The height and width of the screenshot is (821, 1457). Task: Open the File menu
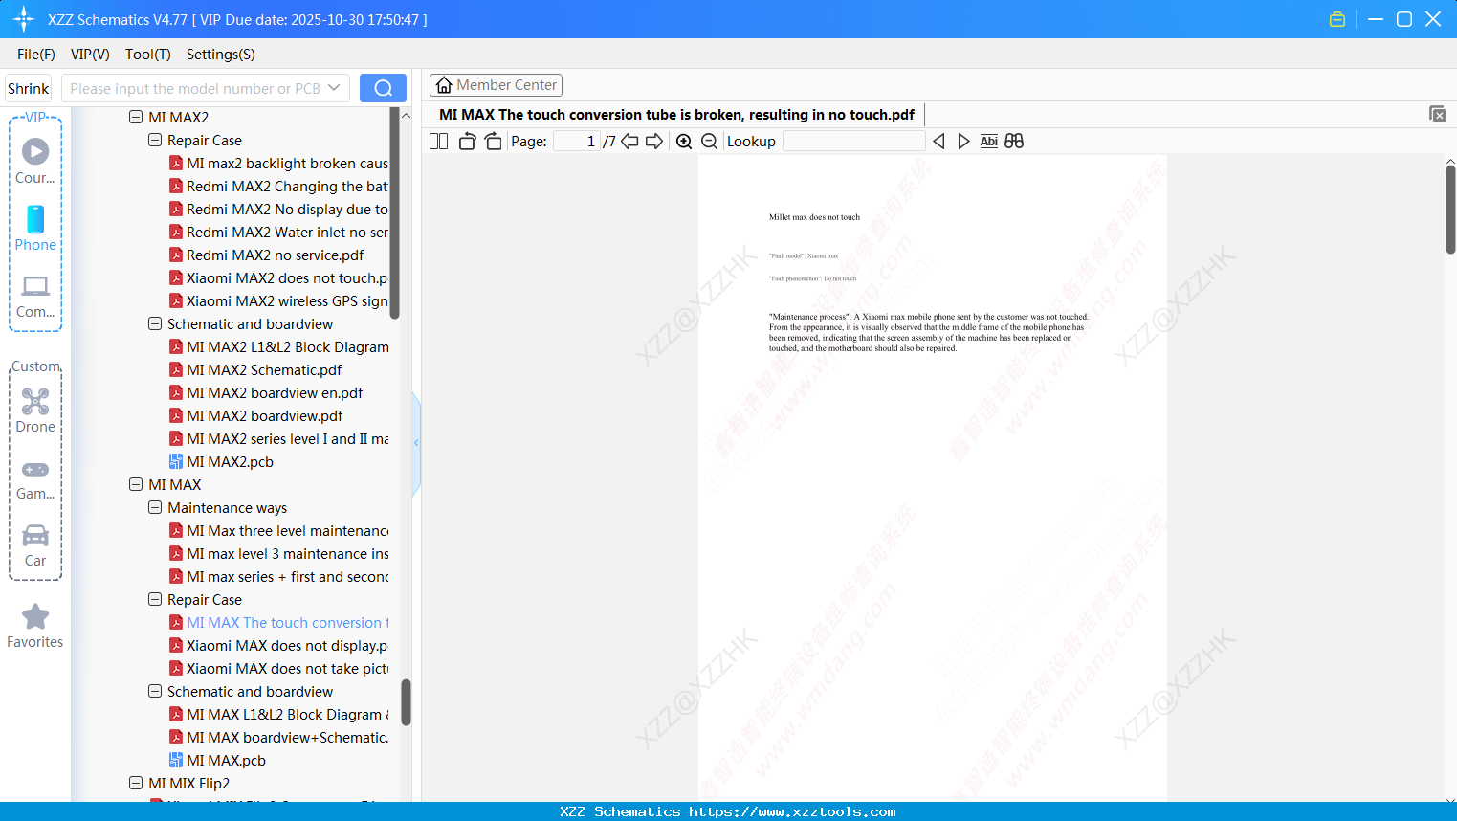(x=36, y=55)
